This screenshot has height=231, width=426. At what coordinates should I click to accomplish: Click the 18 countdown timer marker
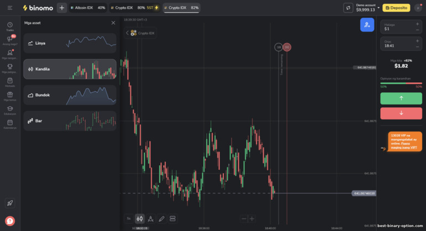(x=278, y=47)
